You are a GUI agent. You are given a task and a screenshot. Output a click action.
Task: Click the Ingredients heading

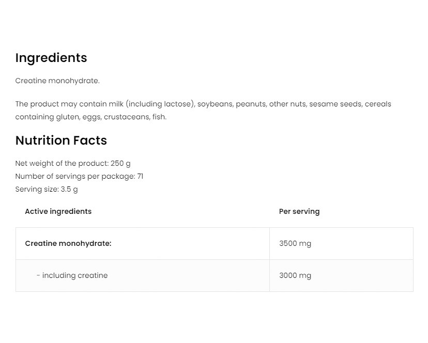pyautogui.click(x=51, y=58)
